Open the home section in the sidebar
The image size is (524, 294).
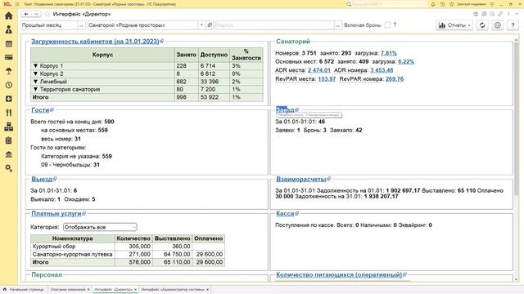(9, 16)
